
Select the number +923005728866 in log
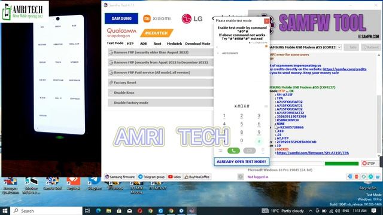pos(290,127)
